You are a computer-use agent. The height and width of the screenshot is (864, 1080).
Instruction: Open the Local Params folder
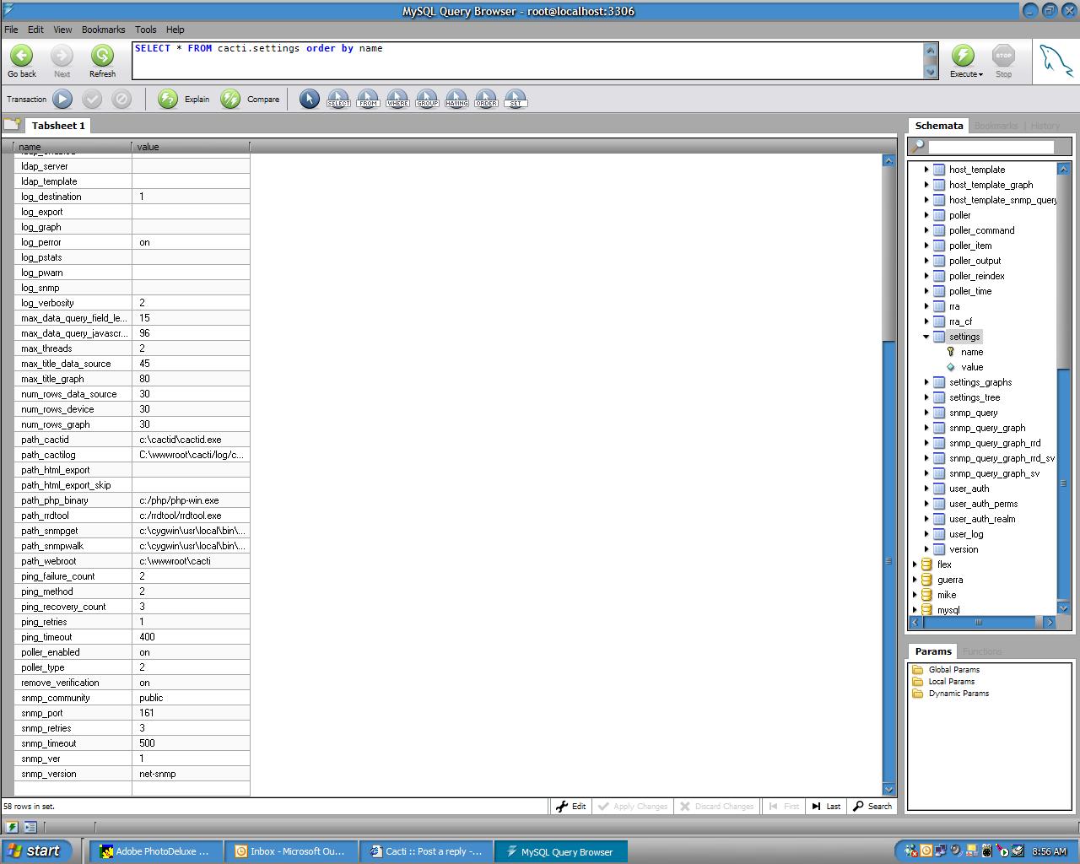(951, 682)
